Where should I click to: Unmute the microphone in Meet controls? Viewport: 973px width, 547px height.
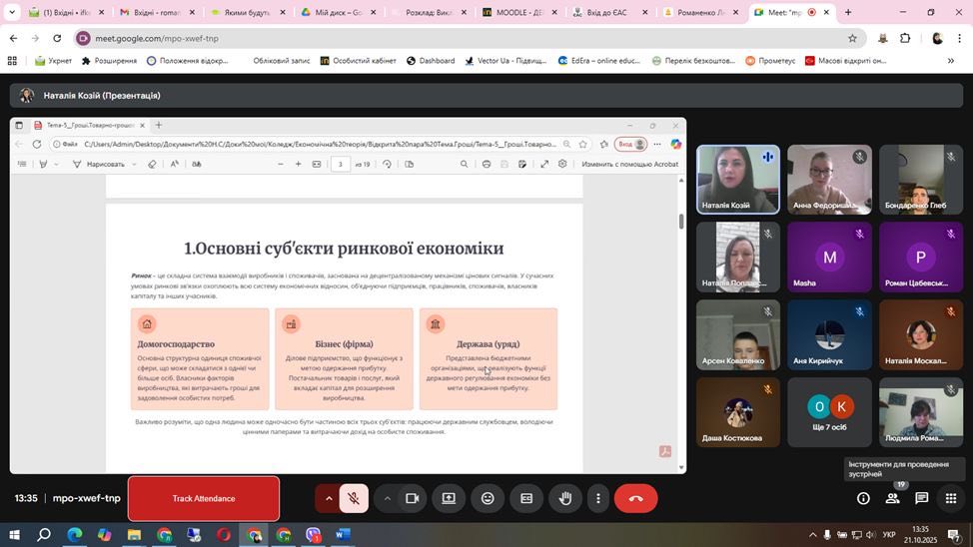[x=354, y=499]
